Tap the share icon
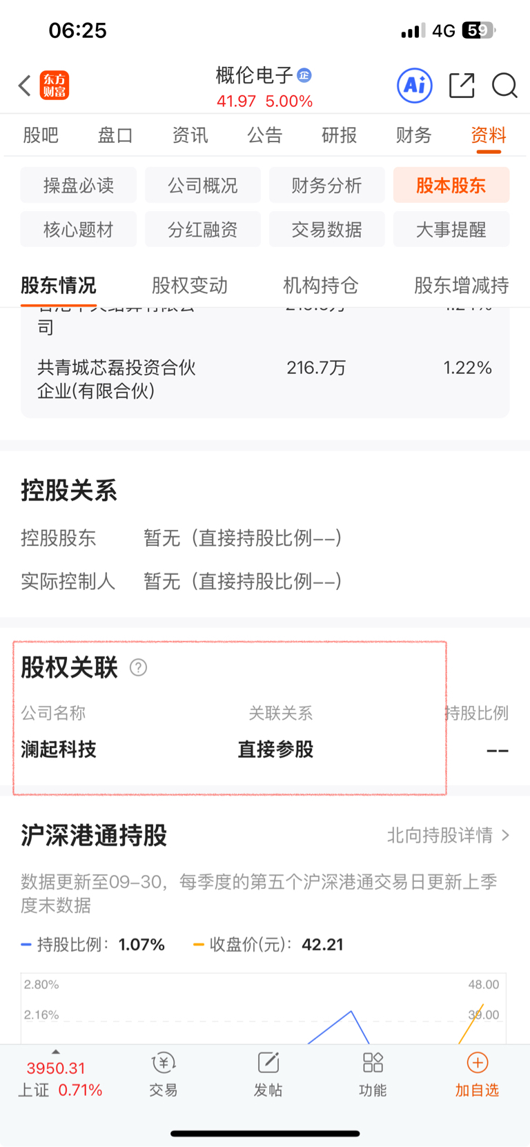 (461, 86)
